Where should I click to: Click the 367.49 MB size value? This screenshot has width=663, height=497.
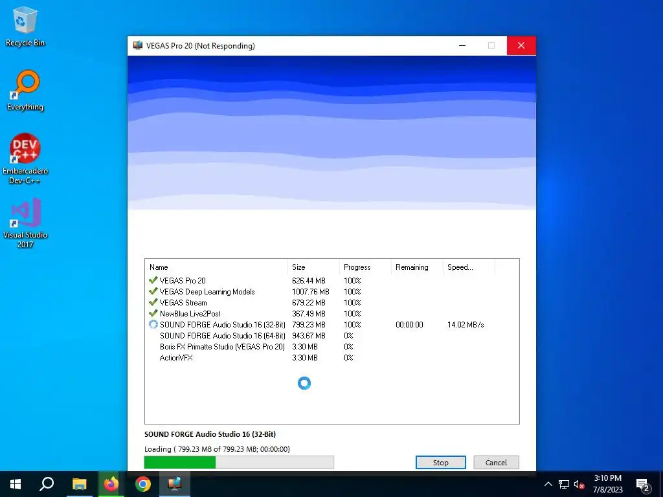[x=309, y=314]
